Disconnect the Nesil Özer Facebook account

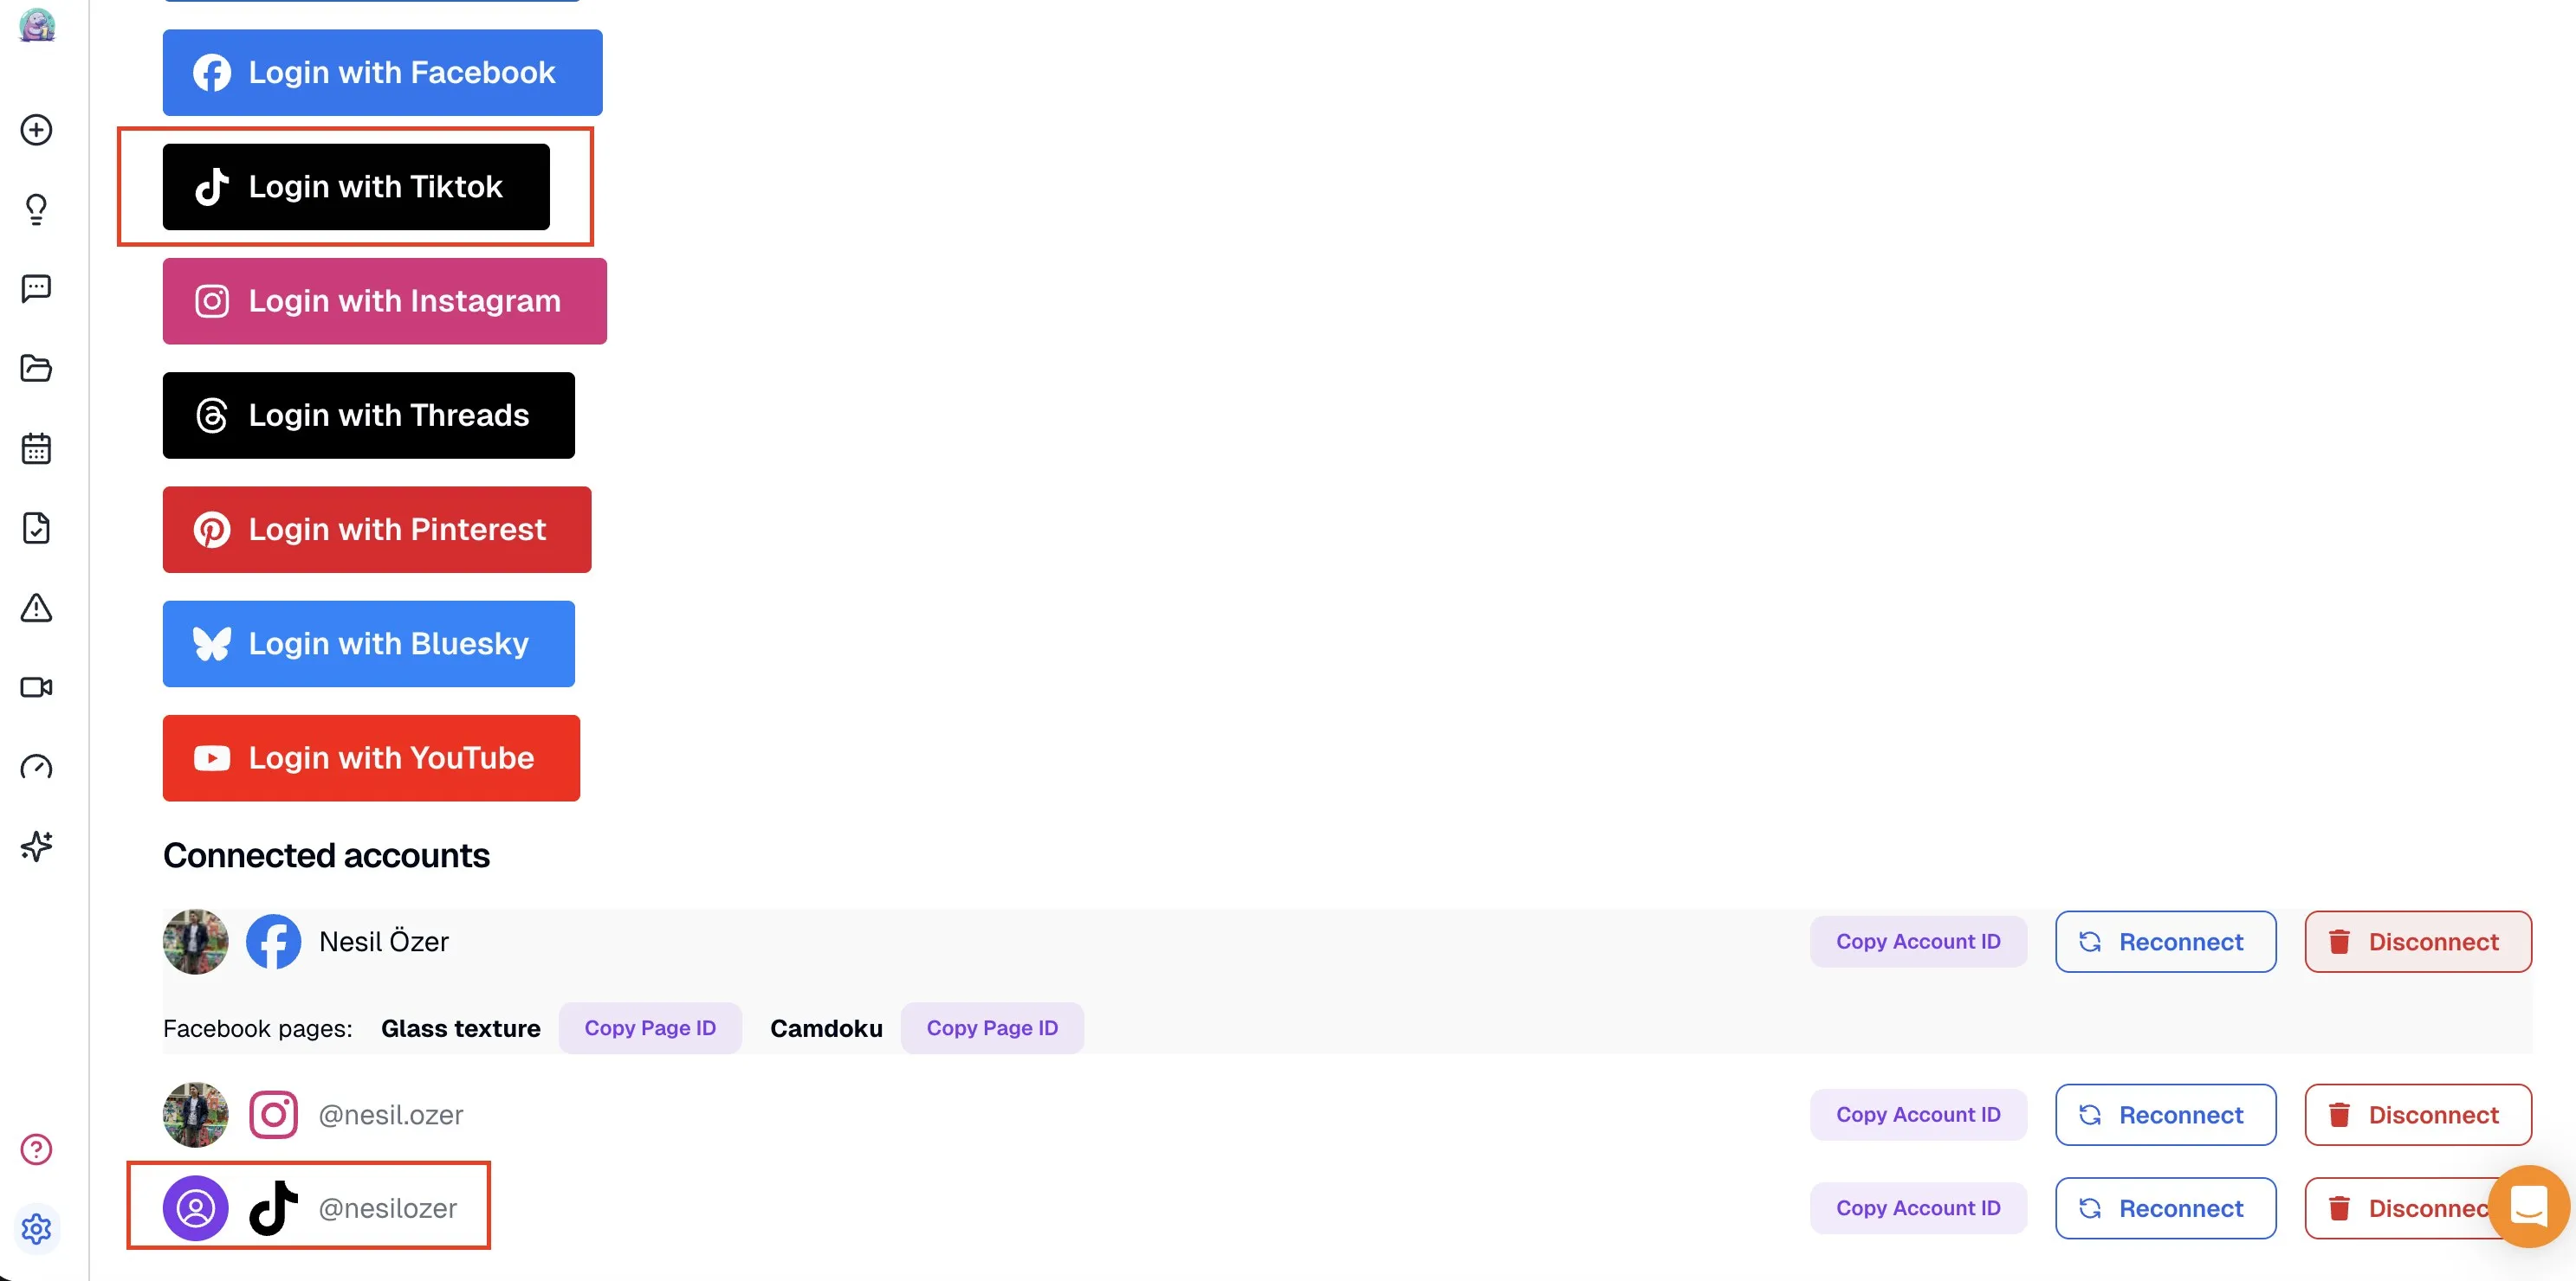point(2418,941)
